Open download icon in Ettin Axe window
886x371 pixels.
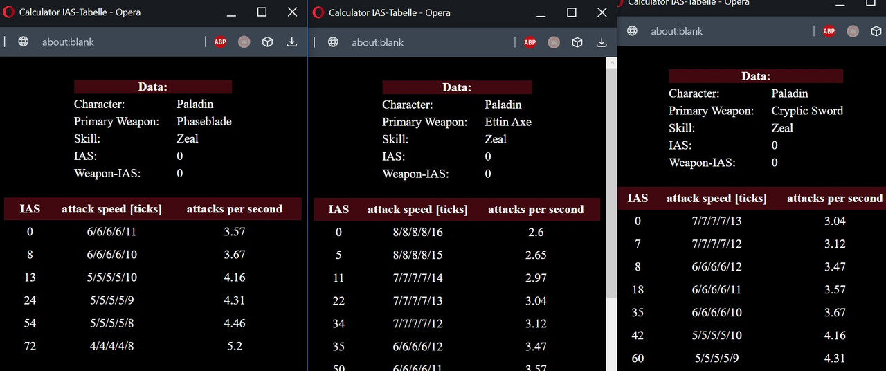tap(602, 42)
